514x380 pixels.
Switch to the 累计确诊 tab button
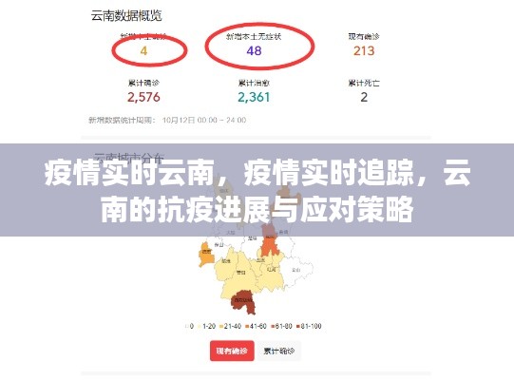click(278, 351)
